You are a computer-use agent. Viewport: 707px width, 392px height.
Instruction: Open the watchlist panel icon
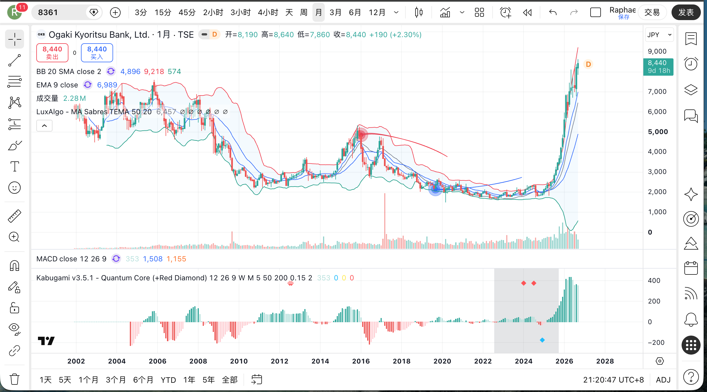pos(691,39)
